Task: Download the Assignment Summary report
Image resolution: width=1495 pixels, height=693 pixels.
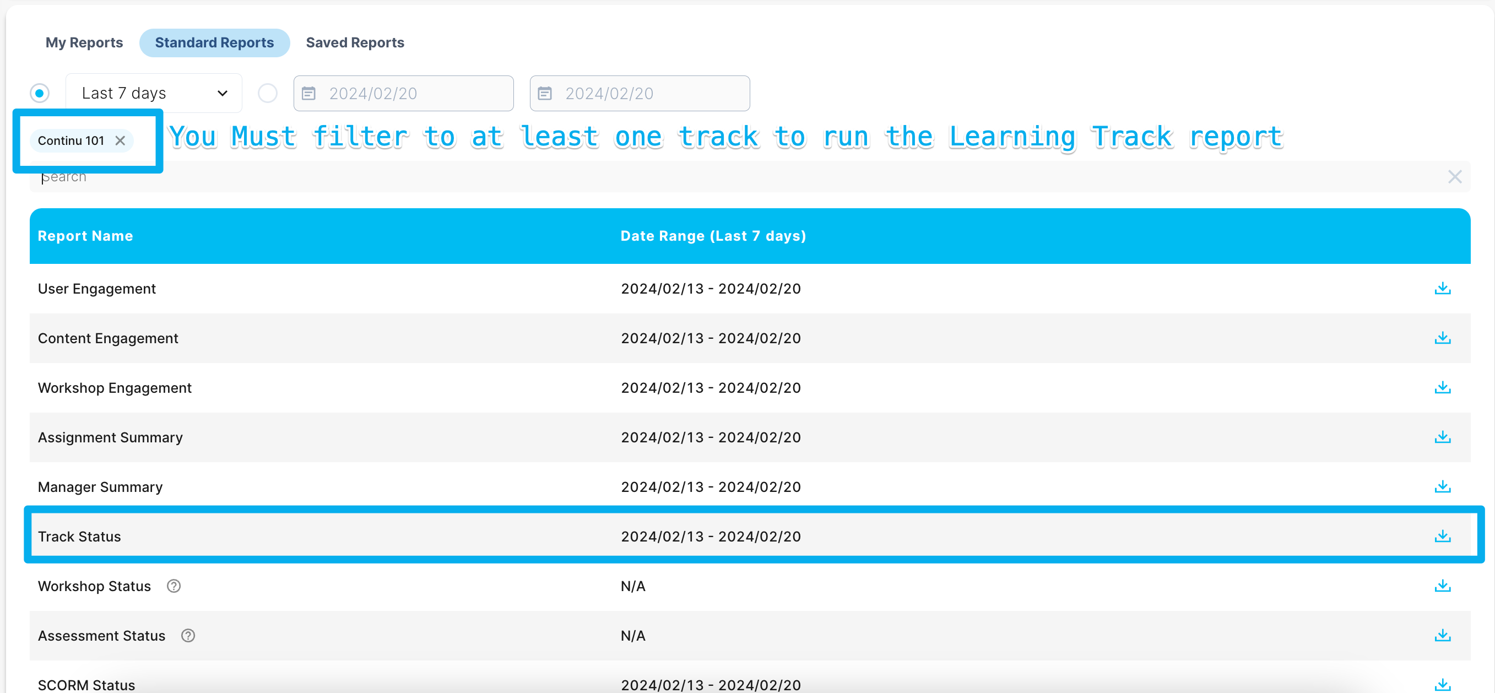Action: [x=1442, y=437]
